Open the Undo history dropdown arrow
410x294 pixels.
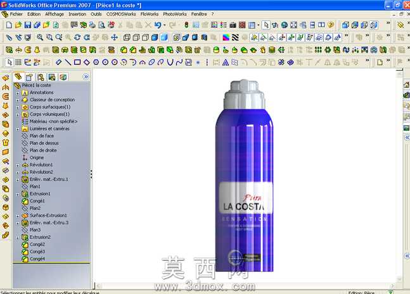coord(165,25)
